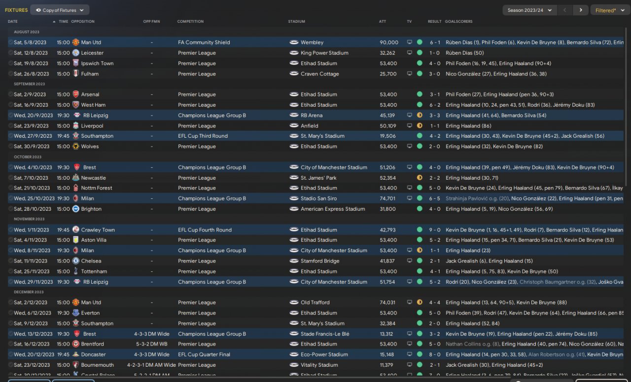
Task: Click the Stade Francis-Le Blé stadium name
Action: click(325, 334)
